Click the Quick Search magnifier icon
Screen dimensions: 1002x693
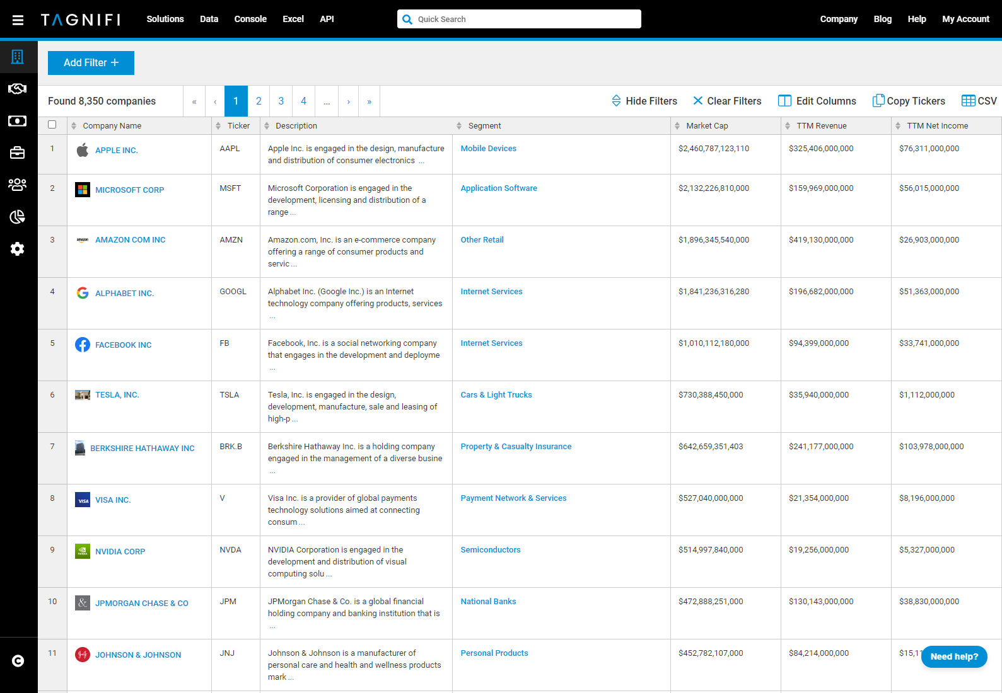[x=407, y=19]
